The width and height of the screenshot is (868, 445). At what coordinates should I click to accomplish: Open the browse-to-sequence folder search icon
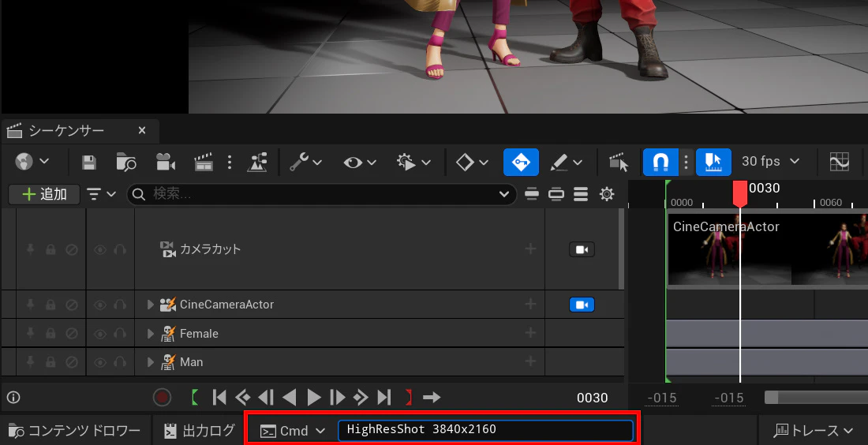(126, 163)
